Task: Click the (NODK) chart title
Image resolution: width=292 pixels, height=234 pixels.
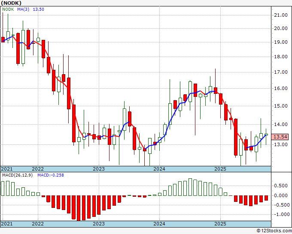Action: click(x=11, y=3)
